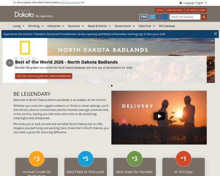Open the Government menu
This screenshot has width=220, height=176.
coord(124,26)
